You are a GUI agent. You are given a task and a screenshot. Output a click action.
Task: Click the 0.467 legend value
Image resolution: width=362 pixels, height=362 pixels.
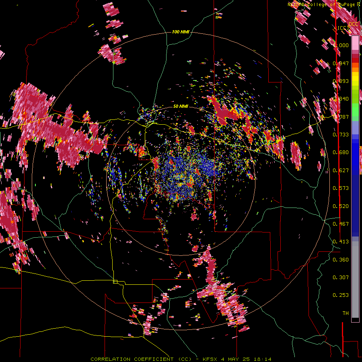coord(341,224)
